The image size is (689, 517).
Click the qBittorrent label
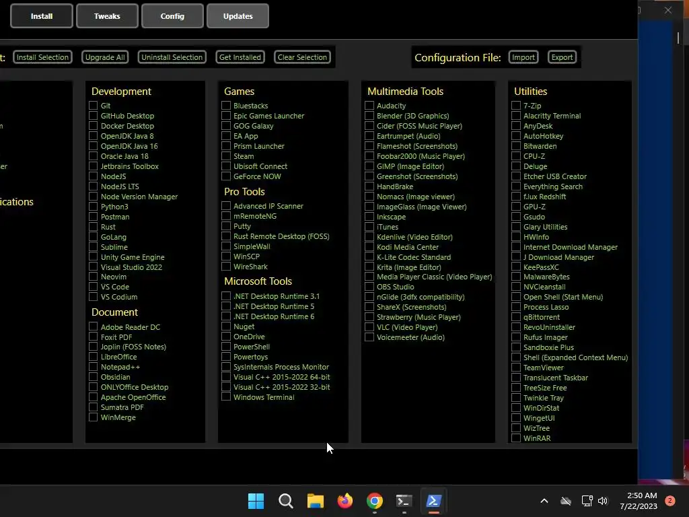(542, 317)
